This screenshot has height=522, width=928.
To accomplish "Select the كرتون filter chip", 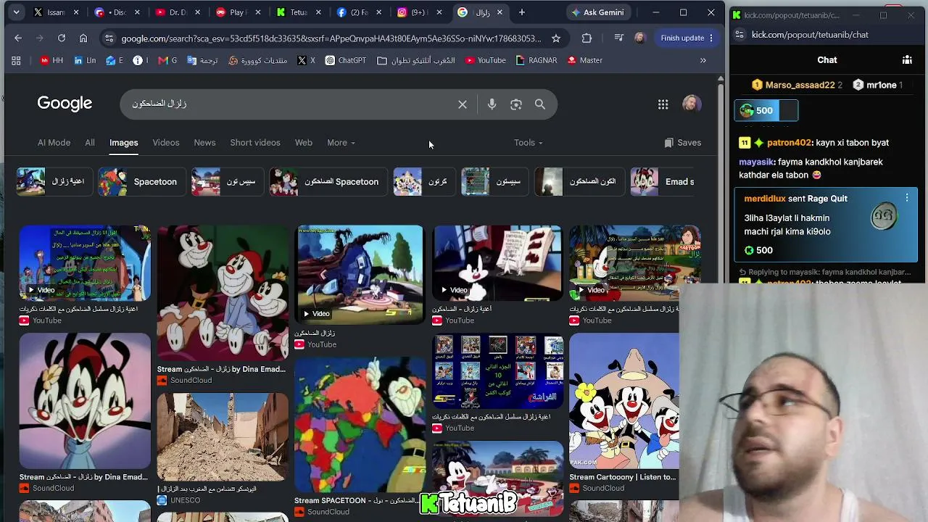I will [423, 182].
